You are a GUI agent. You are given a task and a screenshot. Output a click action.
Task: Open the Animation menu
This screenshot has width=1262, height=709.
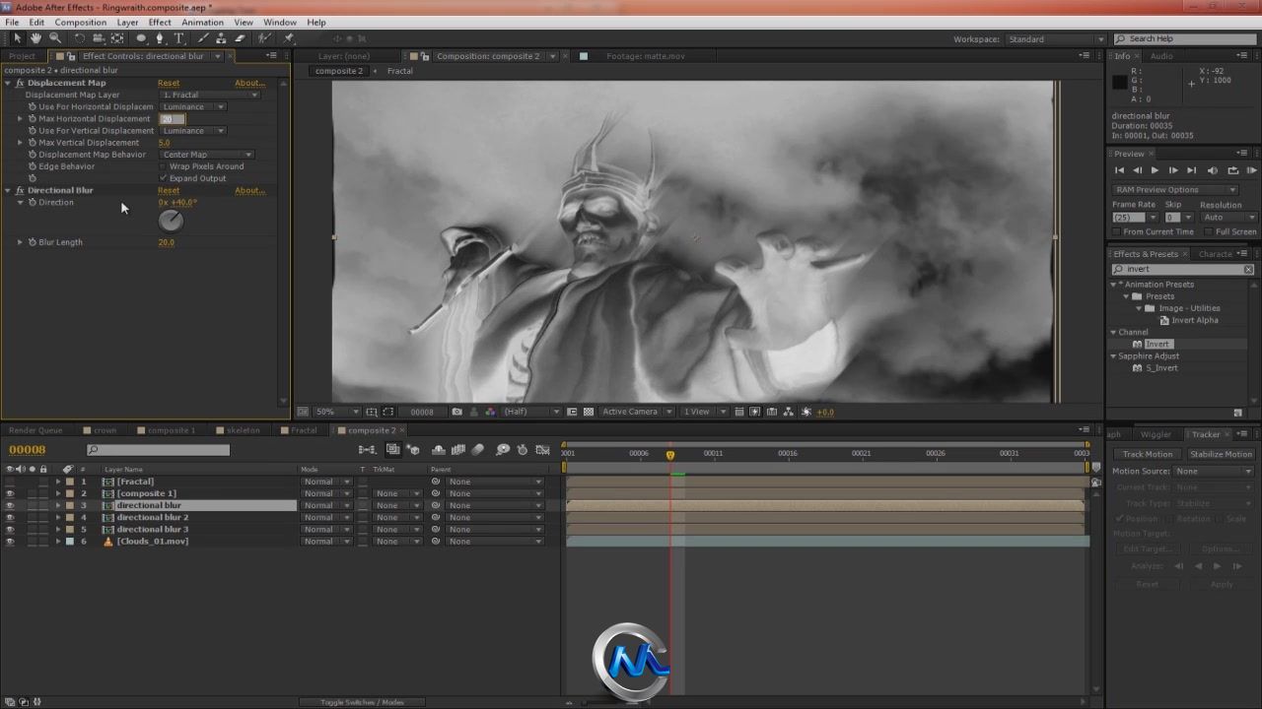click(x=202, y=22)
